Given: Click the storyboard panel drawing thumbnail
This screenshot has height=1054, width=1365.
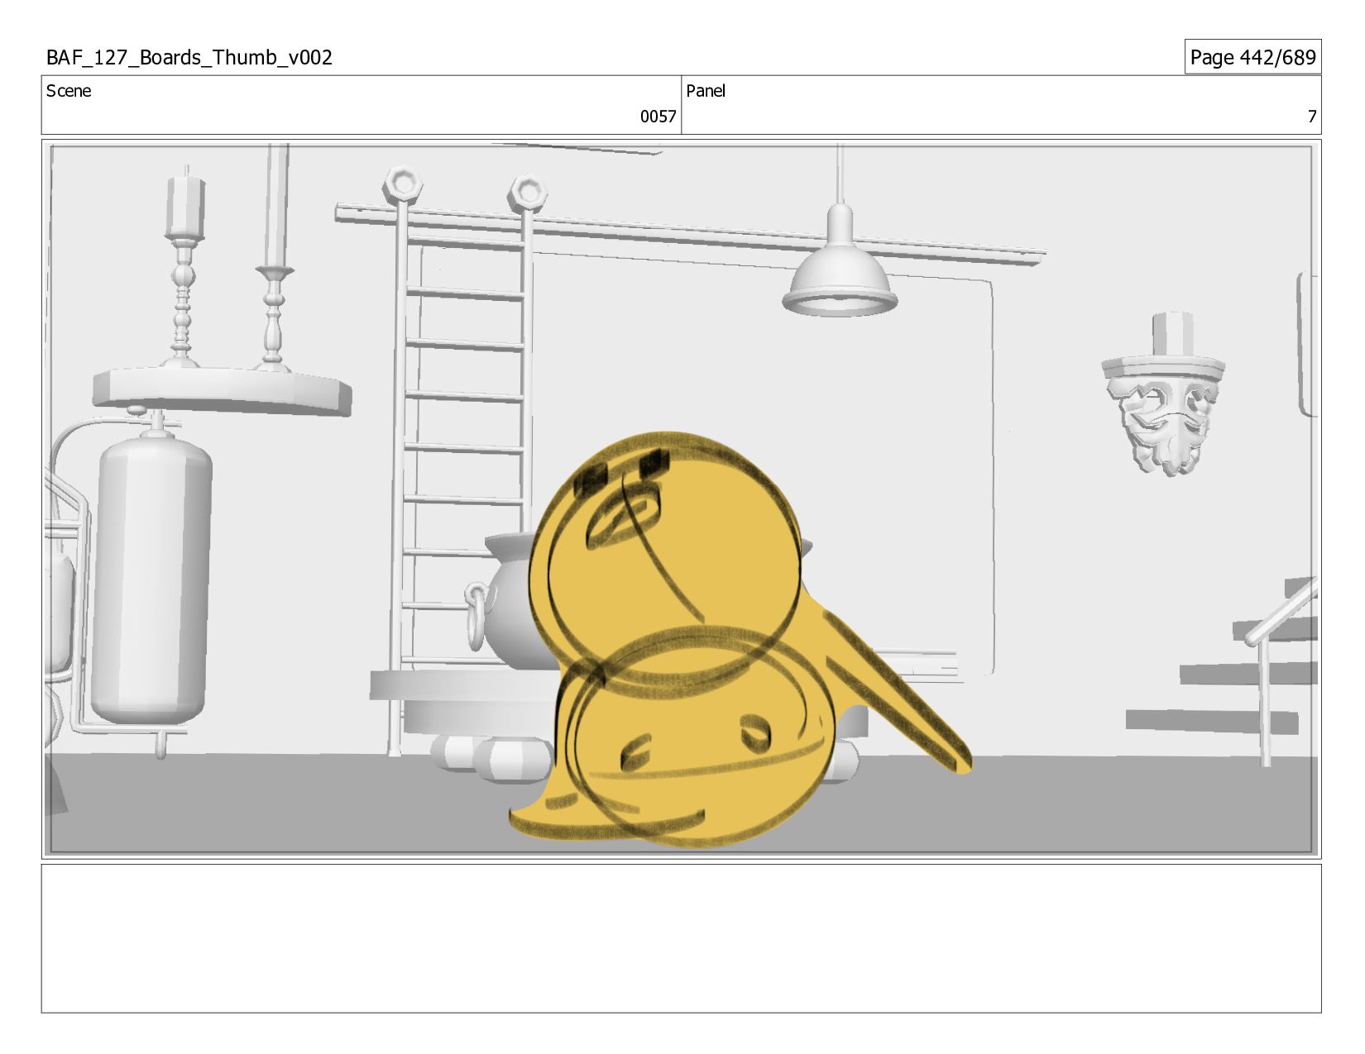Looking at the screenshot, I should (681, 499).
